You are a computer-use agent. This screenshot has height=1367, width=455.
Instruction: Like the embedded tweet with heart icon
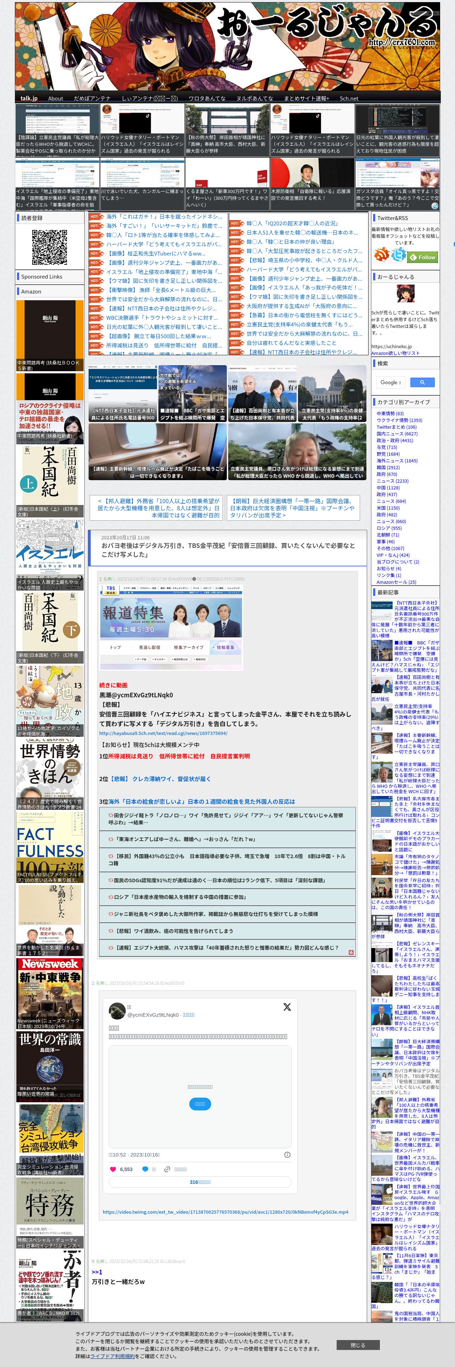pyautogui.click(x=113, y=1169)
